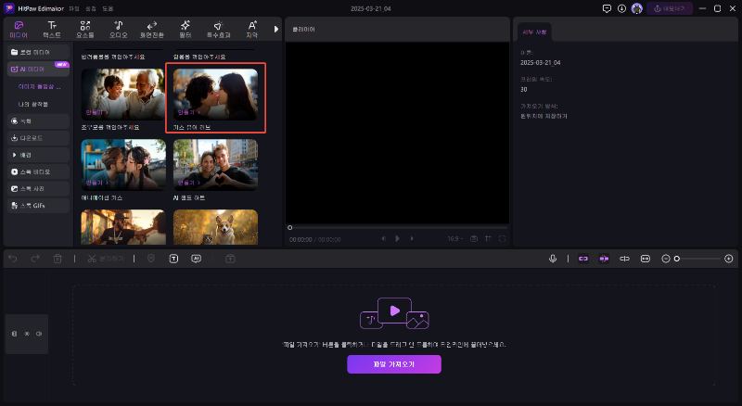742x406 pixels.
Task: Open the download center icon in title bar
Action: [621, 8]
